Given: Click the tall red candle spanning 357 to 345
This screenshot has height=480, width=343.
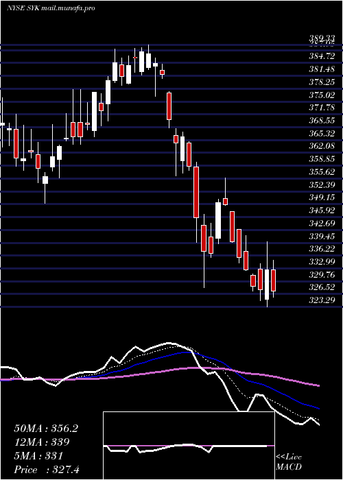Looking at the screenshot, I should point(196,192).
